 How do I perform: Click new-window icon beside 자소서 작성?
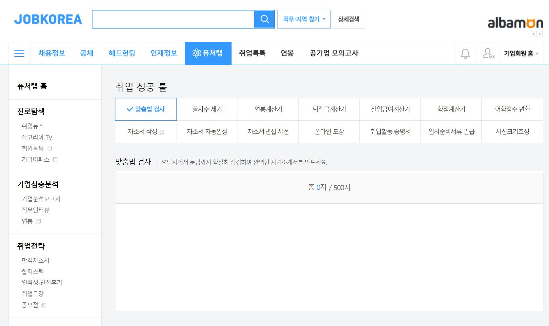(x=162, y=132)
